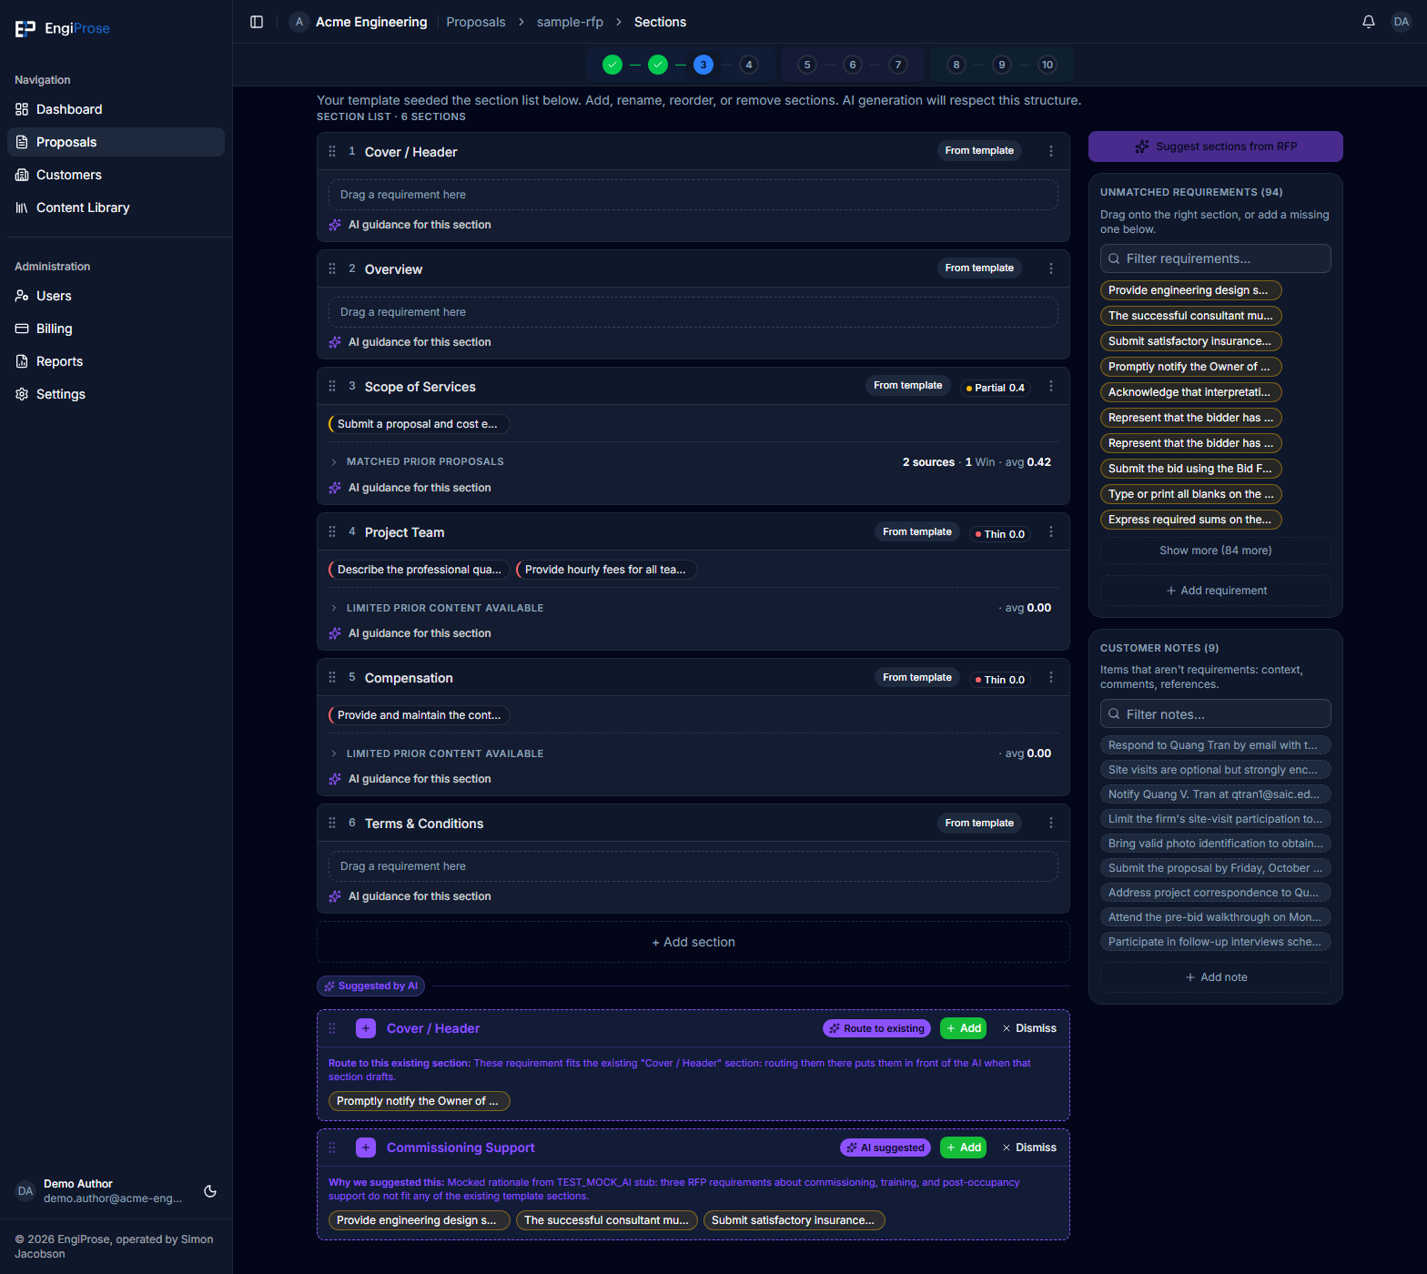This screenshot has width=1427, height=1274.
Task: Open AI guidance for Terms & Conditions section
Action: (x=410, y=896)
